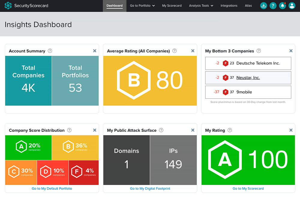
Task: Open the Integrations menu item
Action: click(x=229, y=6)
